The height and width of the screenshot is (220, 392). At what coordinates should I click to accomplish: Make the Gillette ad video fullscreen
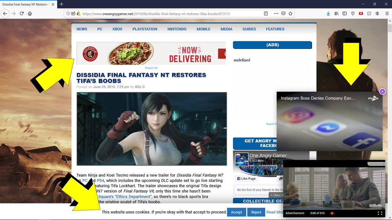tap(380, 213)
